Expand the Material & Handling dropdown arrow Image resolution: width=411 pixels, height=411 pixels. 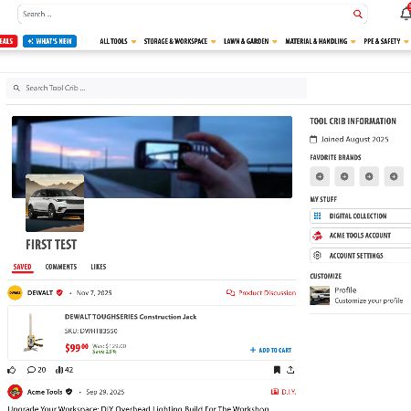tap(353, 42)
